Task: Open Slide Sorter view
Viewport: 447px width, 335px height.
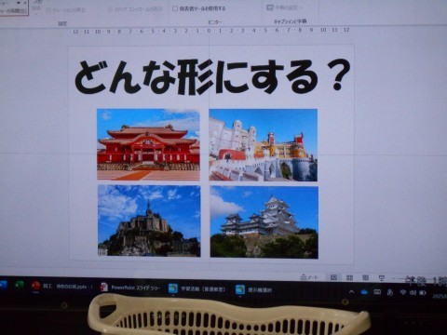Action: pyautogui.click(x=349, y=277)
